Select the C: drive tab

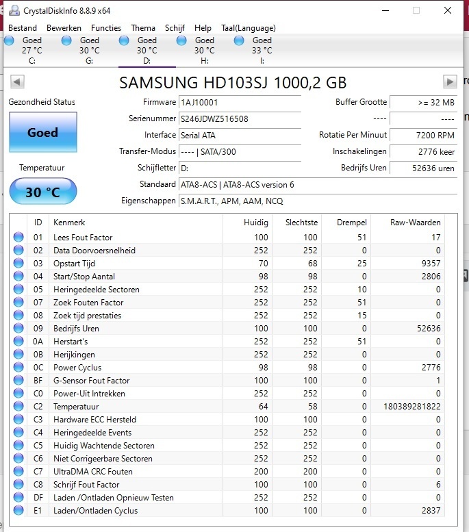click(32, 50)
